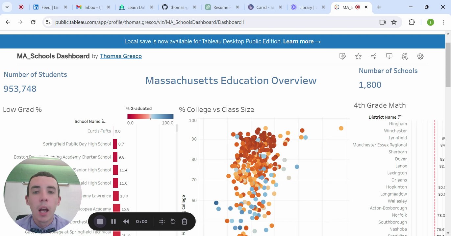Screen dimensions: 451x236
Task: Sort the District Name column
Action: [x=400, y=117]
